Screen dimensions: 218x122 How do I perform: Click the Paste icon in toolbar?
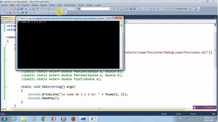click(x=33, y=9)
